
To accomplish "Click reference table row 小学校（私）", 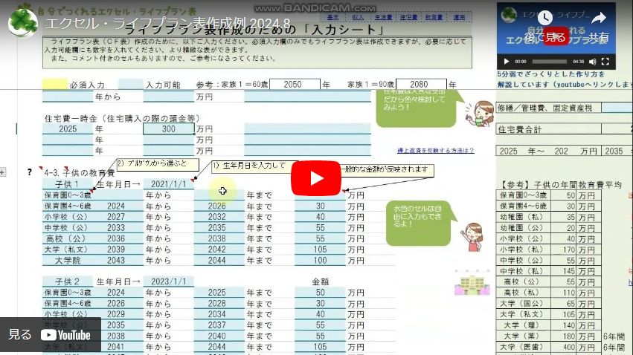I will coord(549,250).
